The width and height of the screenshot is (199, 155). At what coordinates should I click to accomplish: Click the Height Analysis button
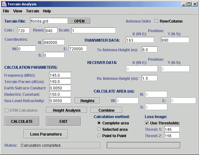(67, 110)
